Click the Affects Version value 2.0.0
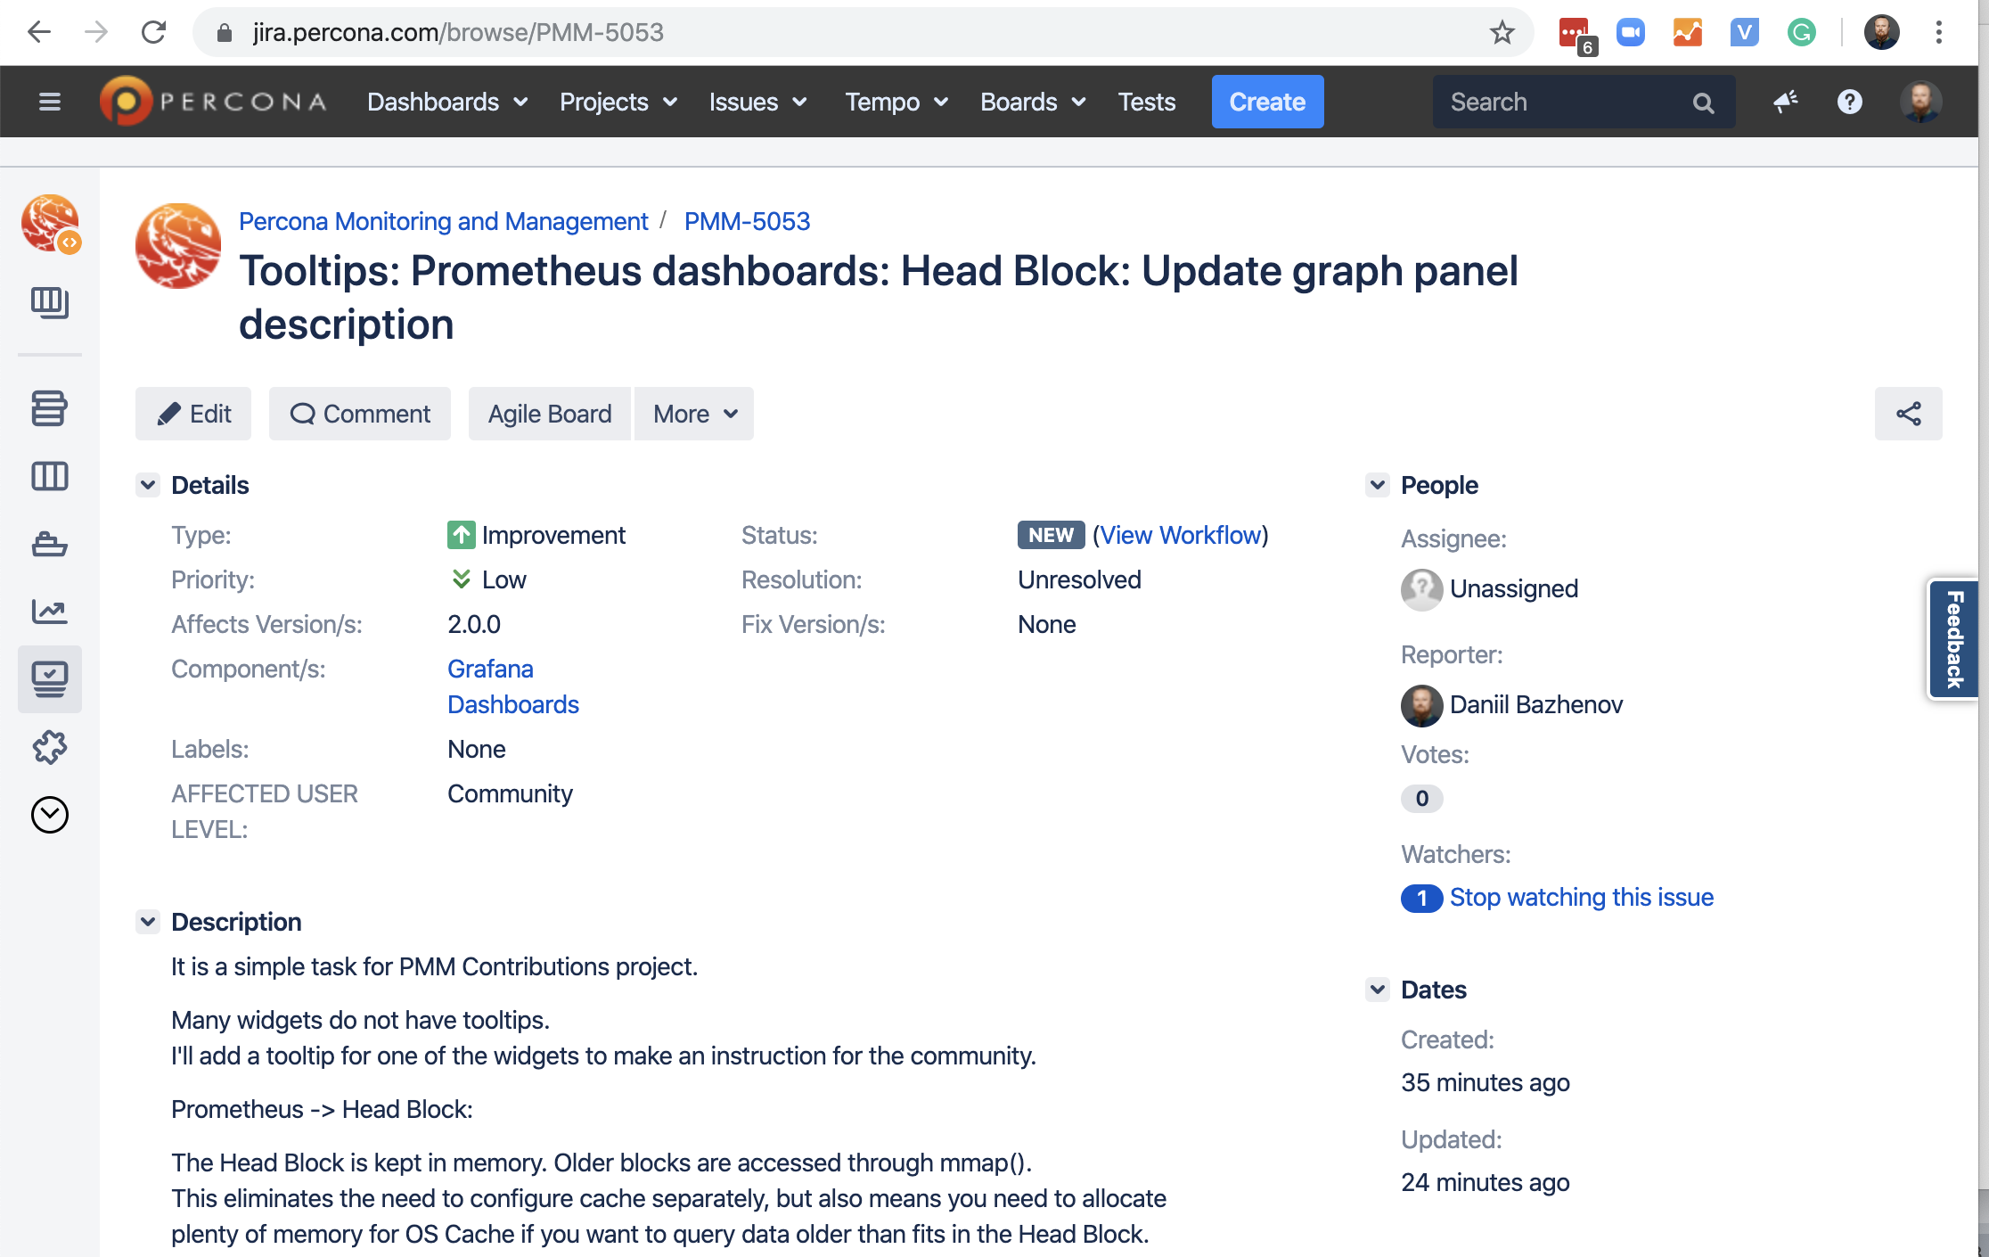Viewport: 1989px width, 1257px height. 474,624
